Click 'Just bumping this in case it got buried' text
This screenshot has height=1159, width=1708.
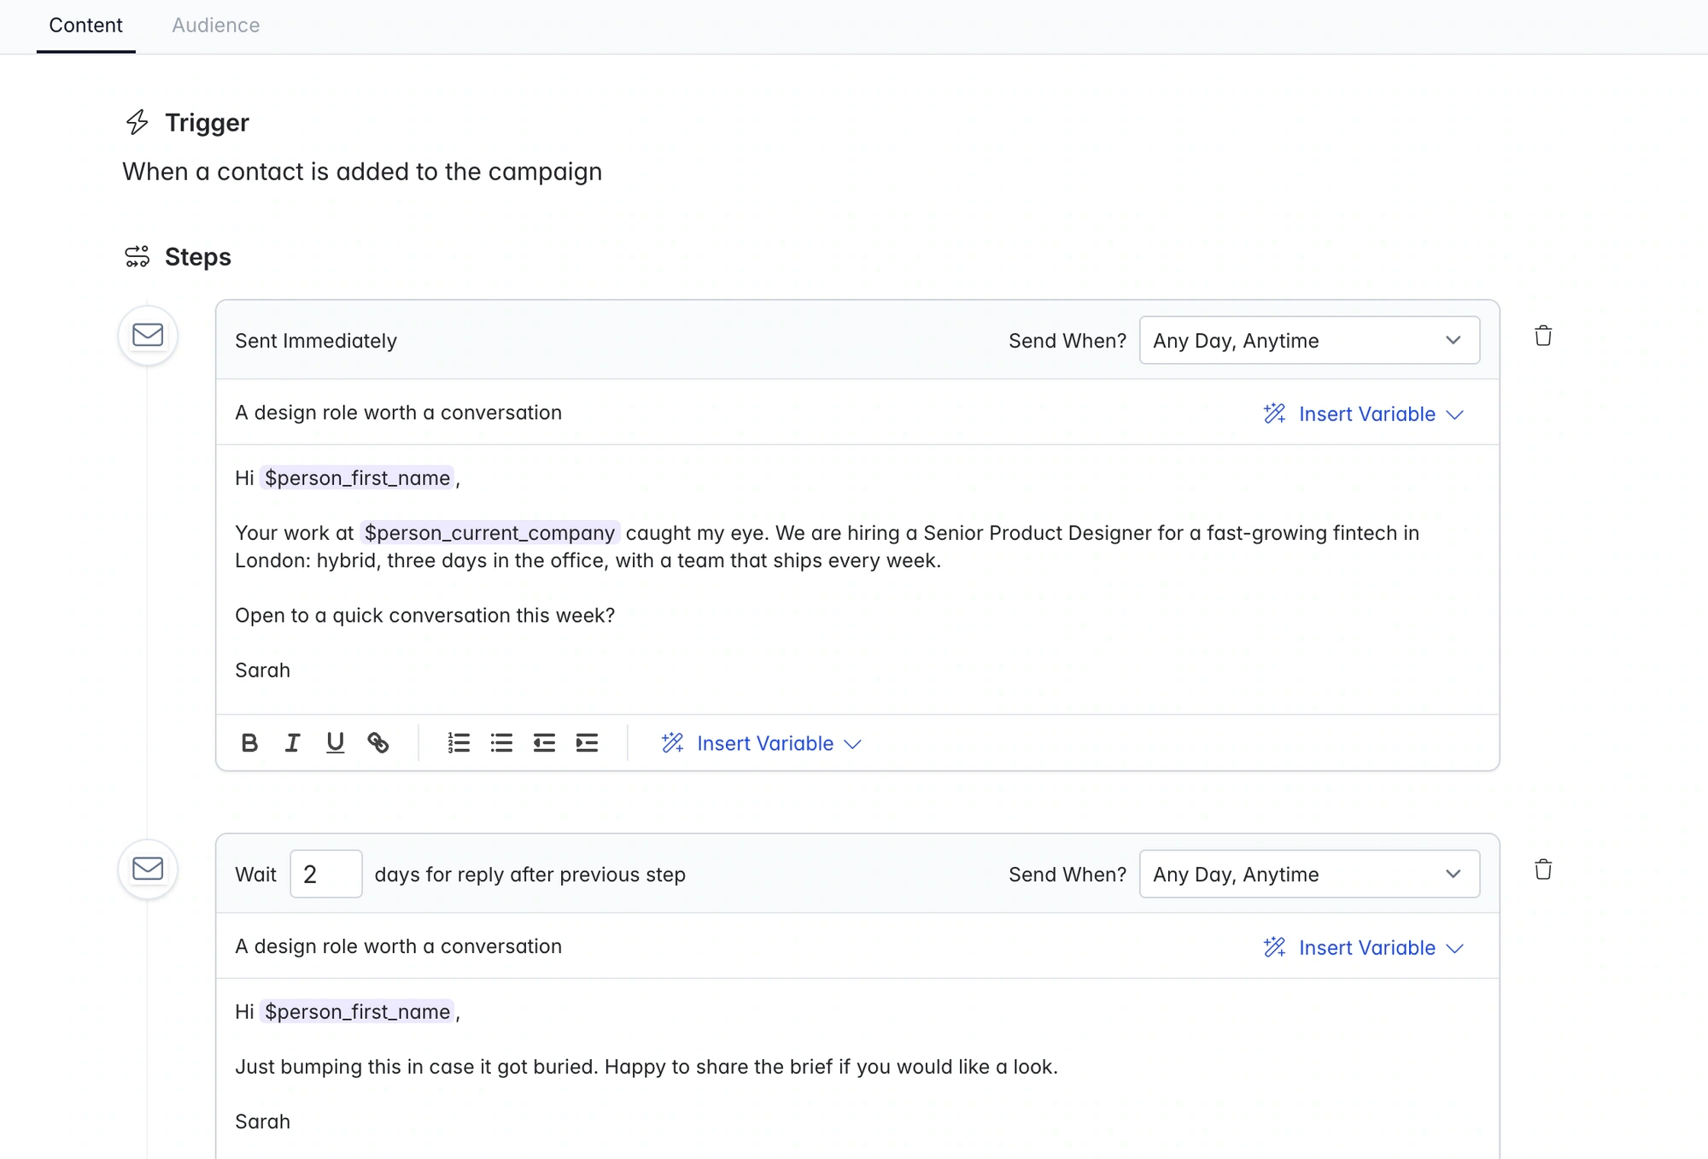(417, 1067)
